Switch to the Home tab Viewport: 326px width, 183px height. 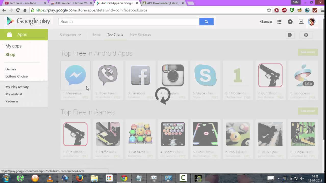[96, 35]
